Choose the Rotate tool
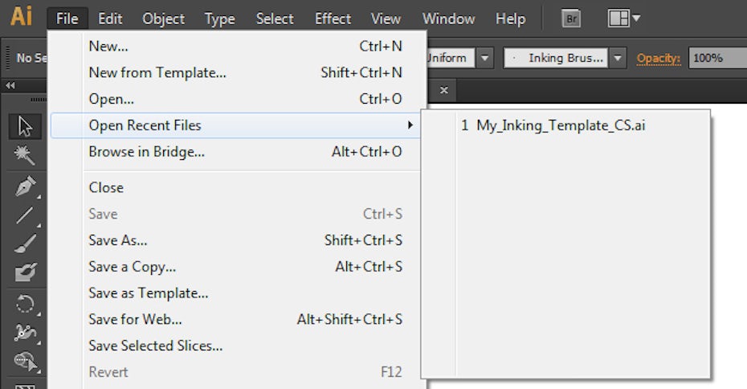Image resolution: width=747 pixels, height=389 pixels. tap(26, 304)
